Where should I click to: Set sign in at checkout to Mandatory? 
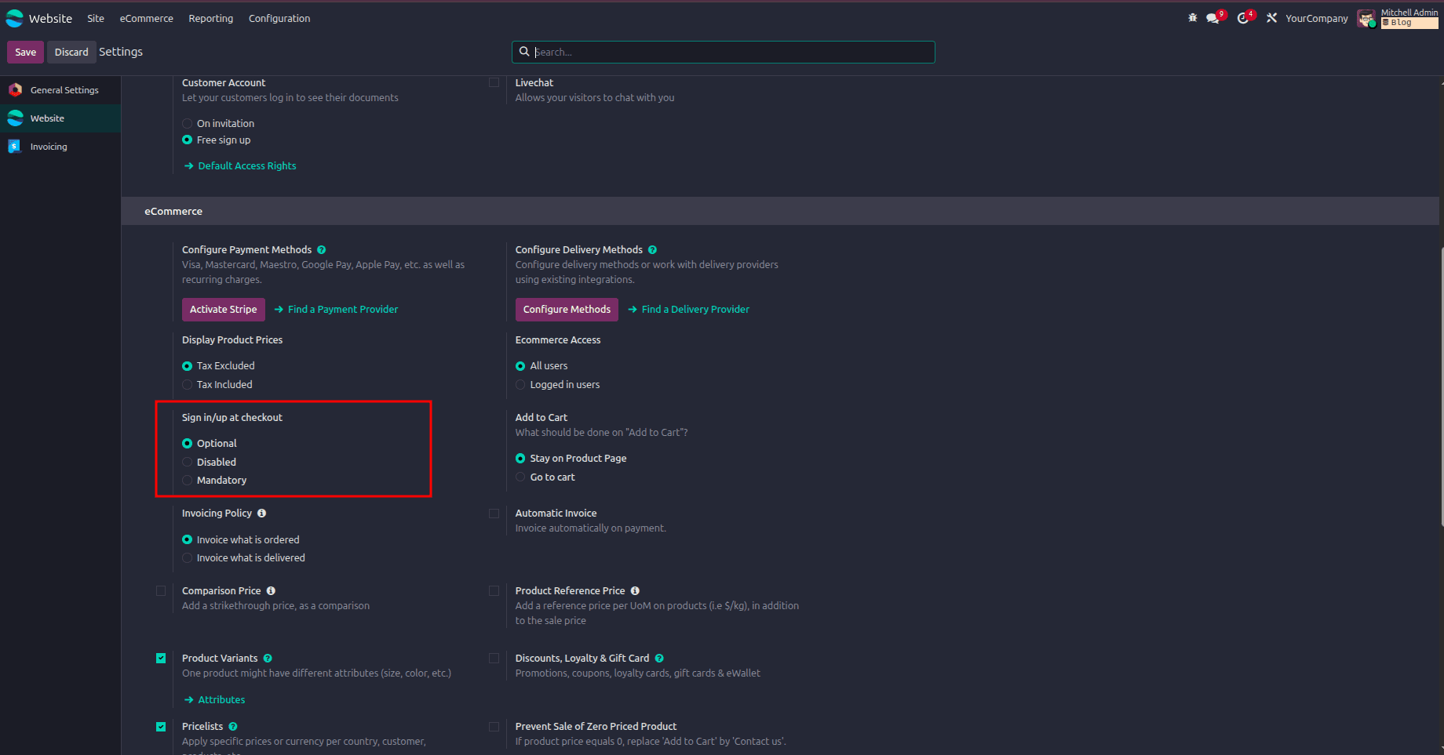(187, 481)
